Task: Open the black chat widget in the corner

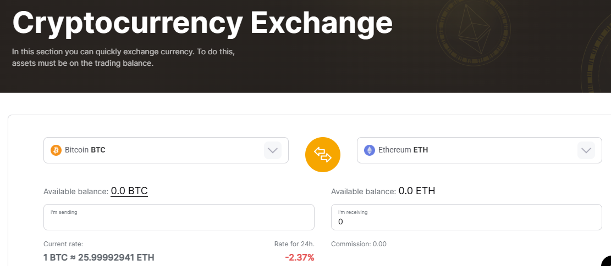Action: (606, 261)
